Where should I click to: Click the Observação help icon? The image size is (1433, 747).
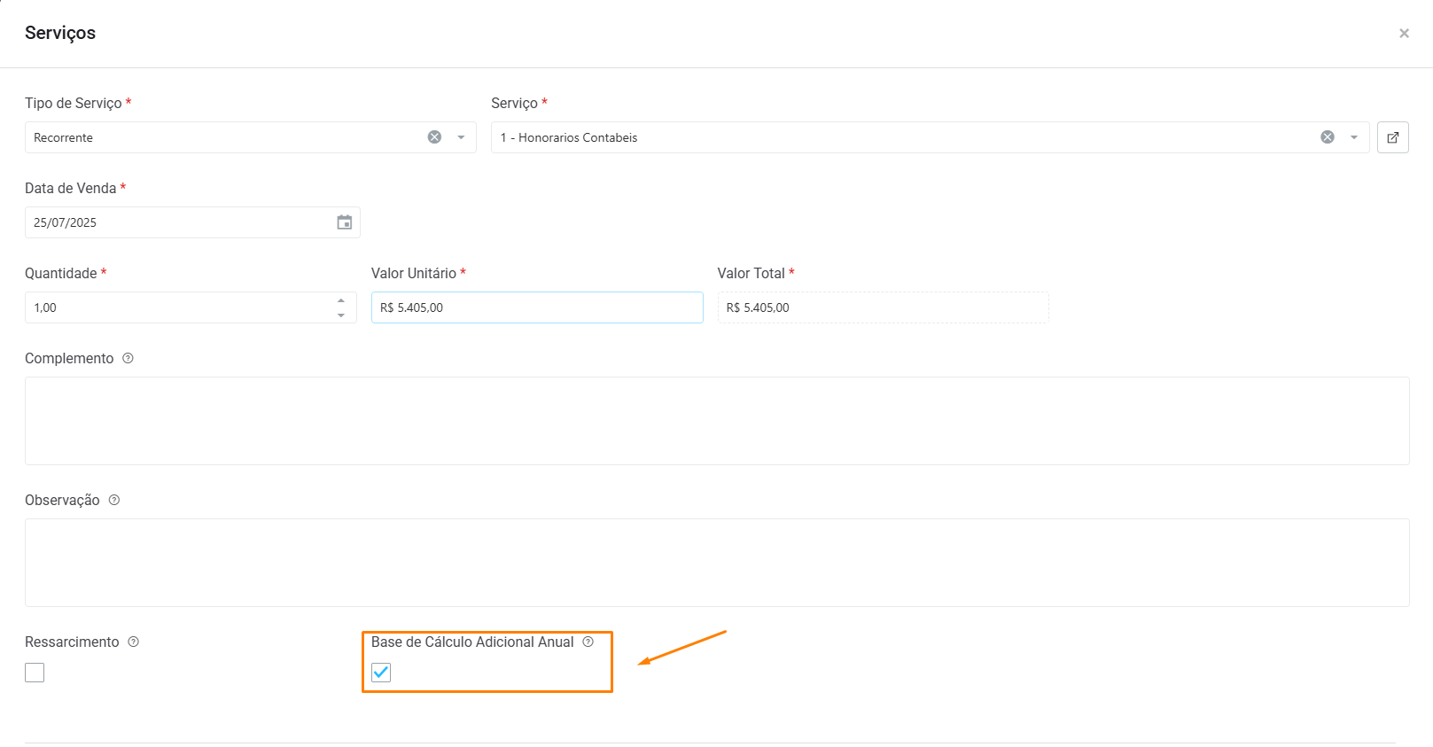(114, 501)
